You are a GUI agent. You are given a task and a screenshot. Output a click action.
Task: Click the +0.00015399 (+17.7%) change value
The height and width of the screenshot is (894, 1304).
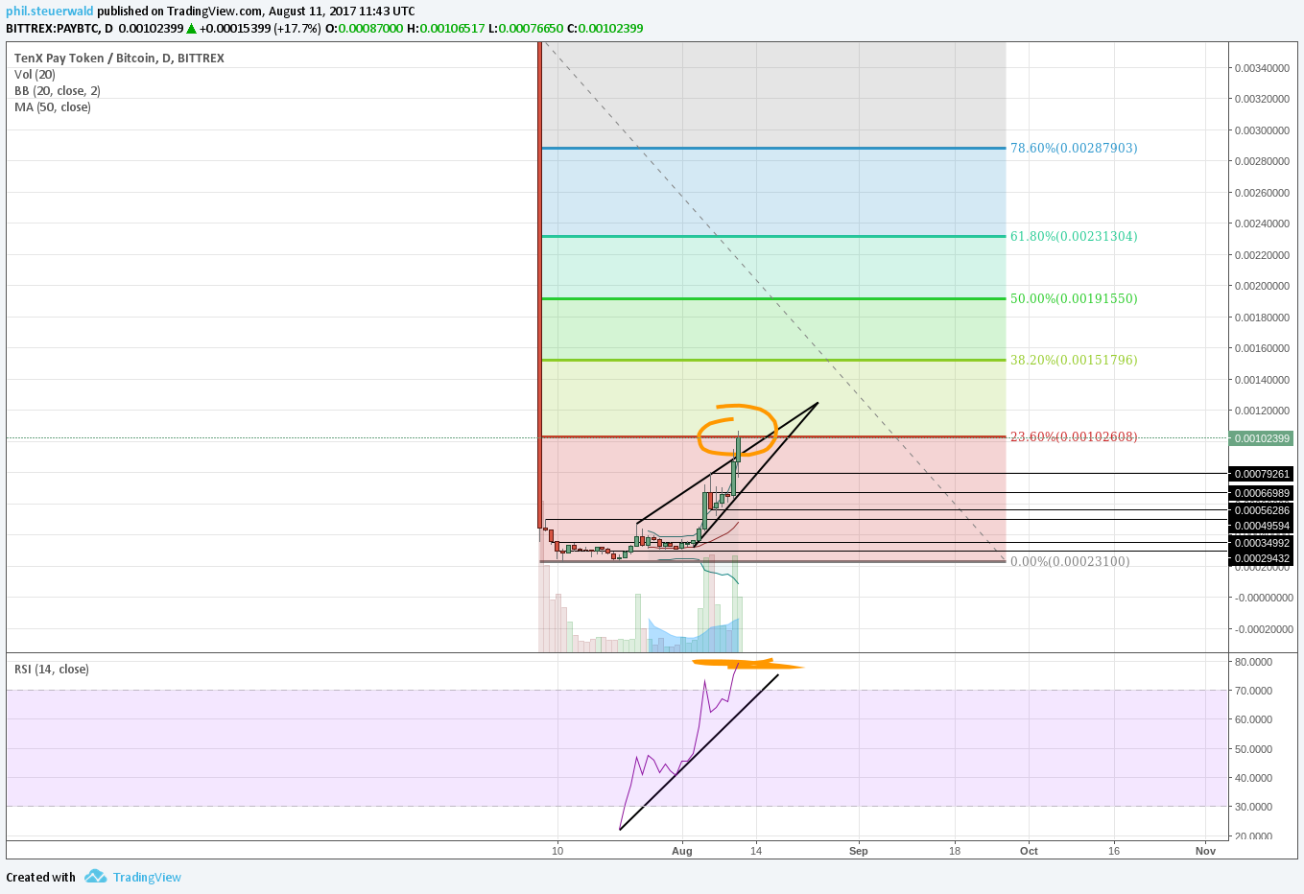point(260,28)
